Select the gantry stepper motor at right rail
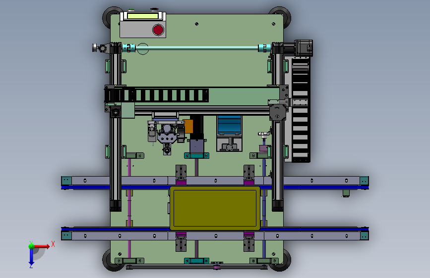This screenshot has height=278, width=430. (x=278, y=112)
